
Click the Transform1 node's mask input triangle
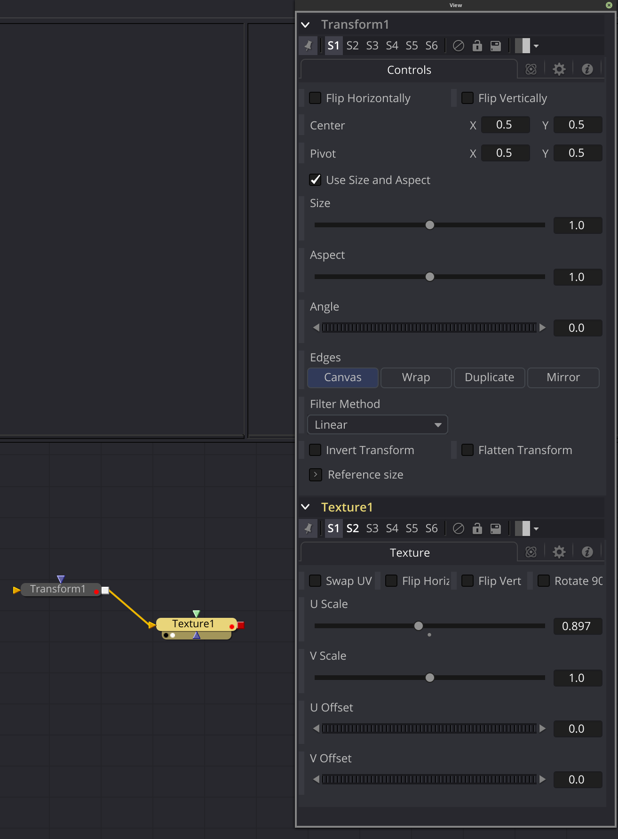point(61,579)
